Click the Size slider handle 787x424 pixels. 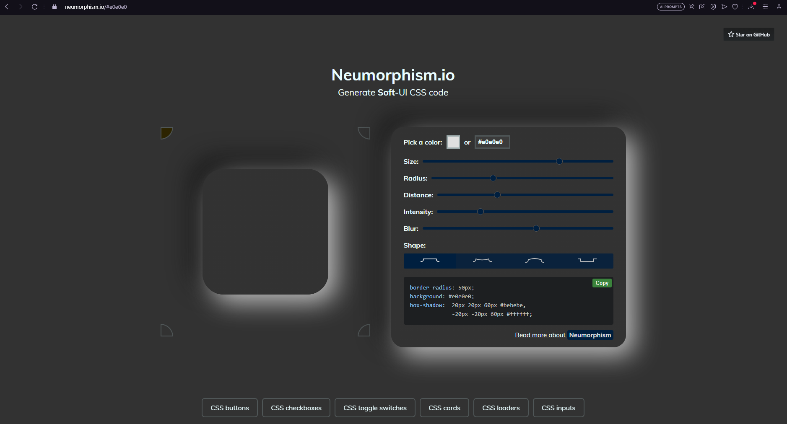(x=559, y=161)
